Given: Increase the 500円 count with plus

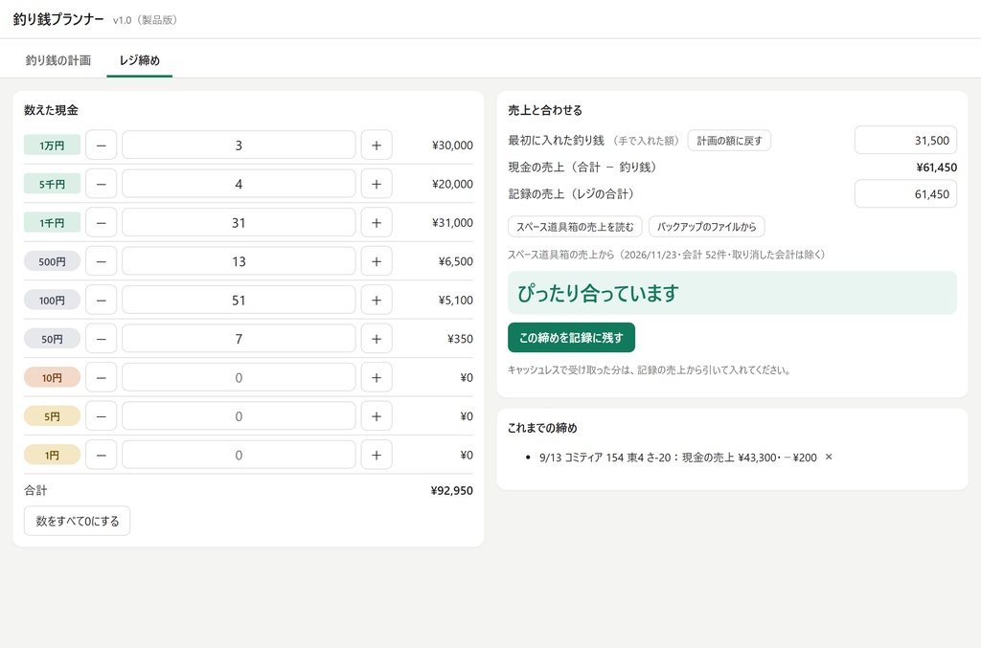Looking at the screenshot, I should 376,261.
